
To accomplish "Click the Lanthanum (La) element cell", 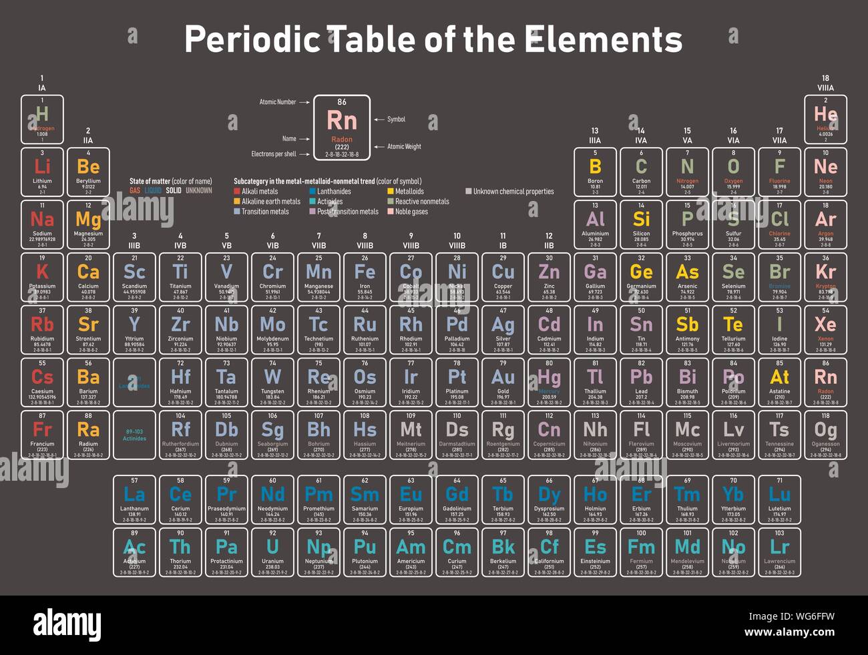I will 134,500.
